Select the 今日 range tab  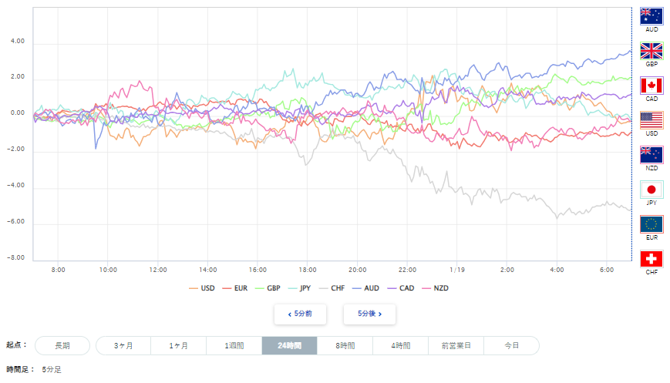(x=511, y=345)
